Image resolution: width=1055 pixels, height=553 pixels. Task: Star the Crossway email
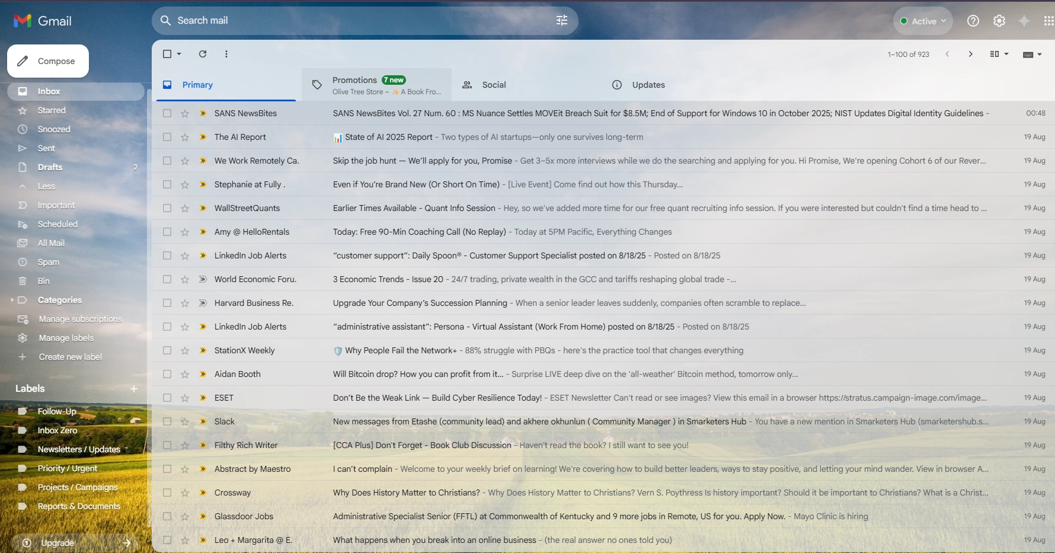click(x=185, y=493)
